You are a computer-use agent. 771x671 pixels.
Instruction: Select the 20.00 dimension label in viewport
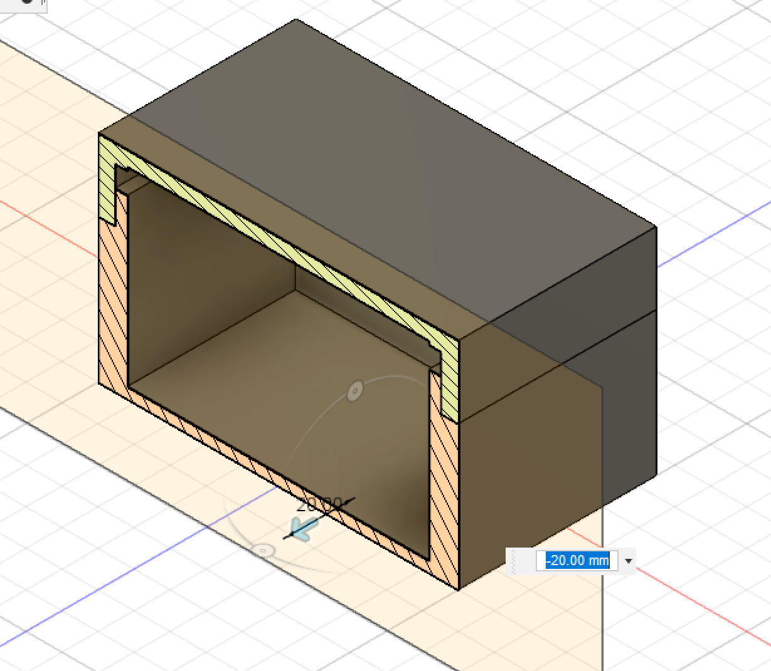(320, 504)
